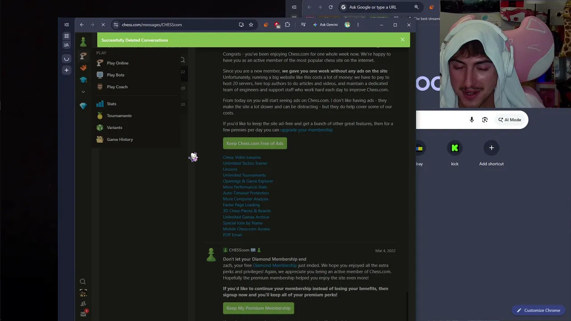Open the Chess.com pawn logo home
Screen dimensions: 571x321
pos(83,42)
